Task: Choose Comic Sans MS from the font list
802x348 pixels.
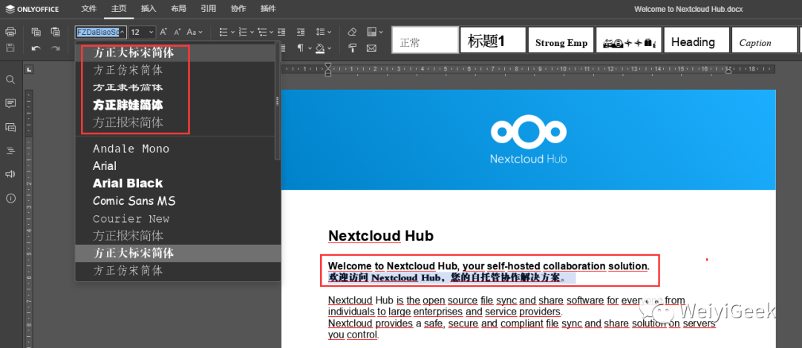Action: pyautogui.click(x=175, y=201)
